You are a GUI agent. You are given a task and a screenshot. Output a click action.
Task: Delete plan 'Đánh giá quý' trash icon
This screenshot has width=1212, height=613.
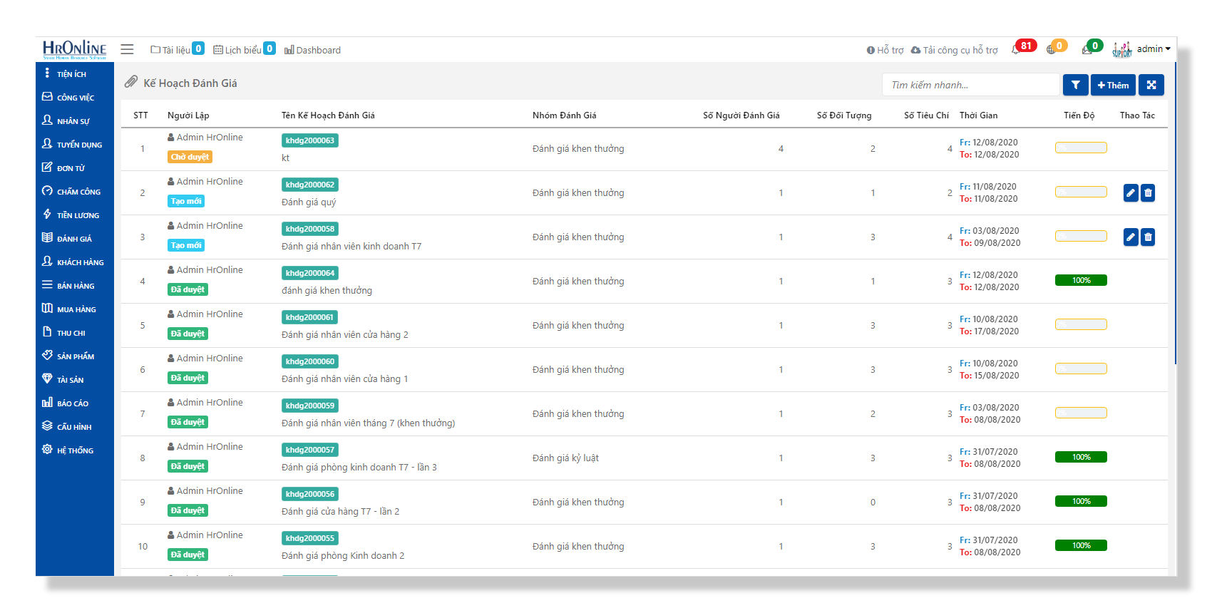[1148, 192]
